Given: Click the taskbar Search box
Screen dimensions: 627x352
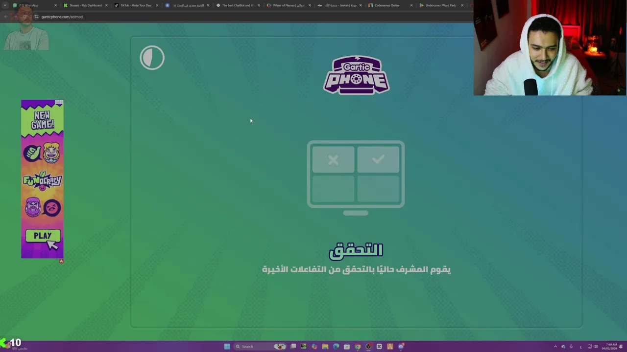Looking at the screenshot, I should pyautogui.click(x=260, y=347).
